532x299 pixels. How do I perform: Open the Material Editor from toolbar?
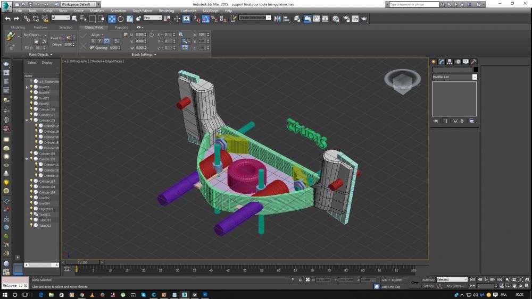pyautogui.click(x=336, y=19)
